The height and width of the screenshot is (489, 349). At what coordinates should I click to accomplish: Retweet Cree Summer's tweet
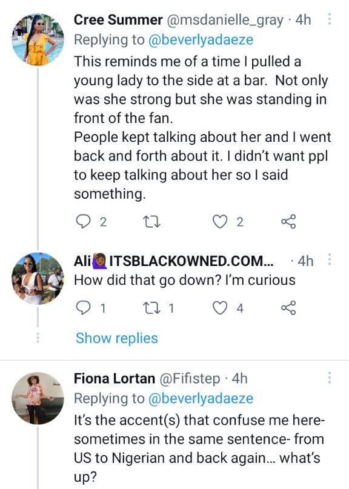click(x=151, y=222)
